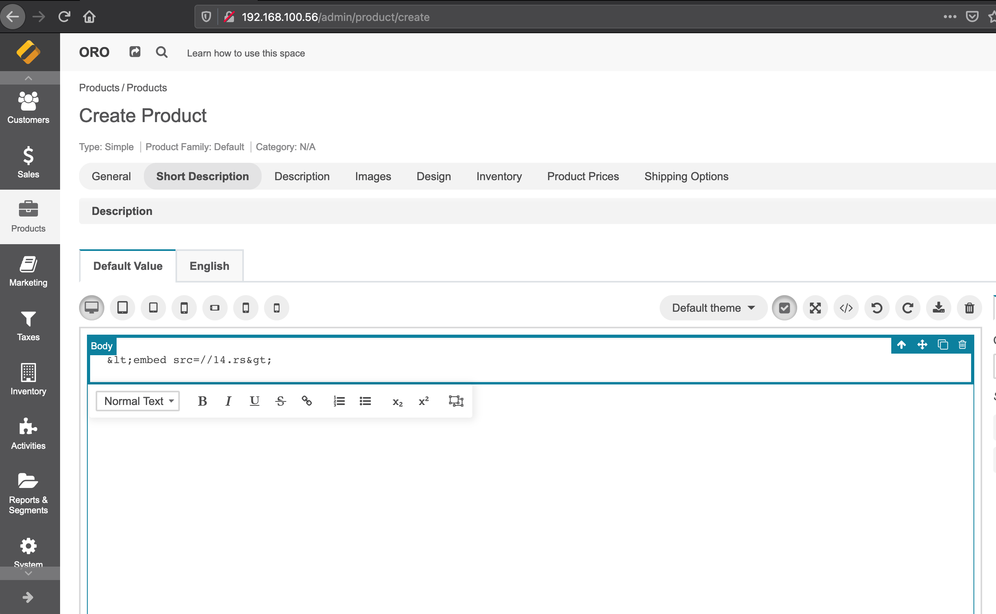
Task: Open Marketing in the sidebar
Action: pyautogui.click(x=28, y=271)
